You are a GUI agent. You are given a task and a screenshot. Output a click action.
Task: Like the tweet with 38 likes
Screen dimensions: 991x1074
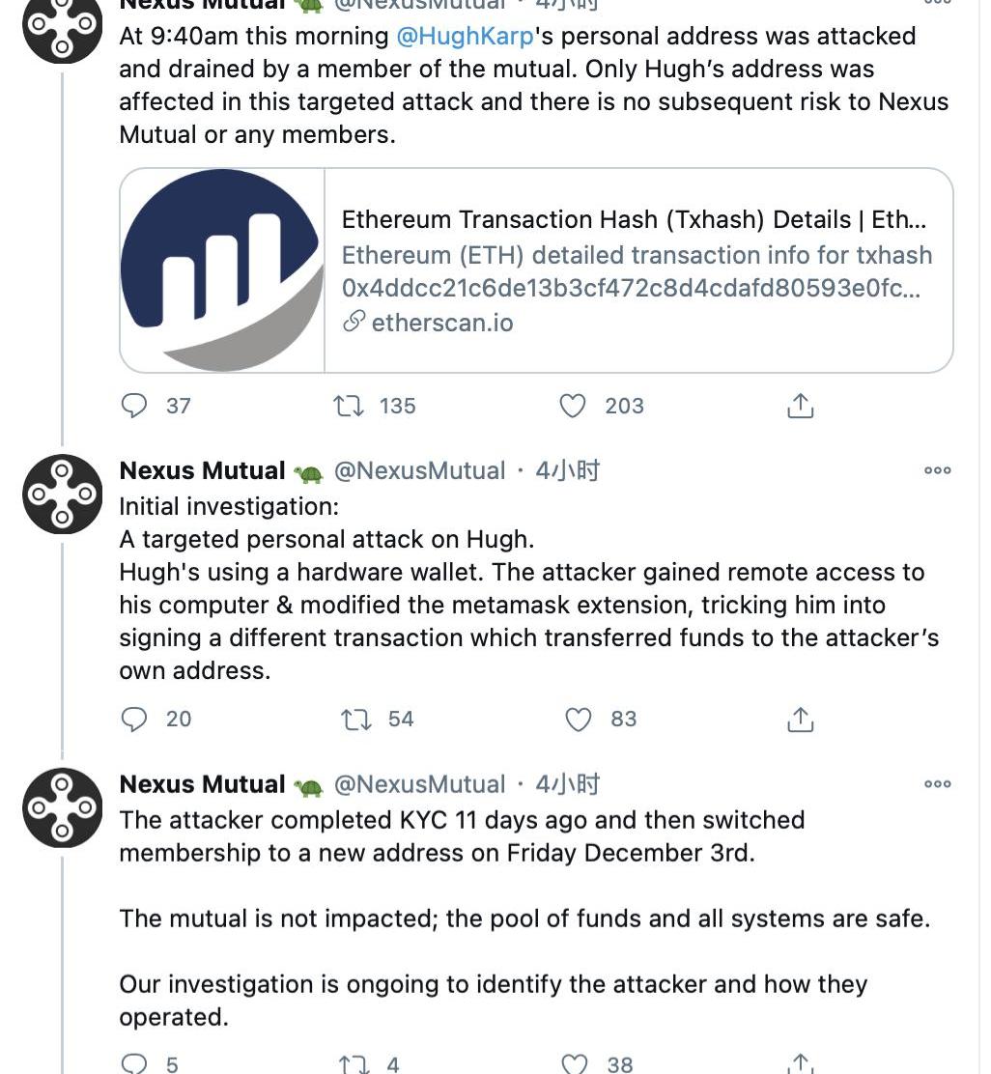(x=574, y=1063)
